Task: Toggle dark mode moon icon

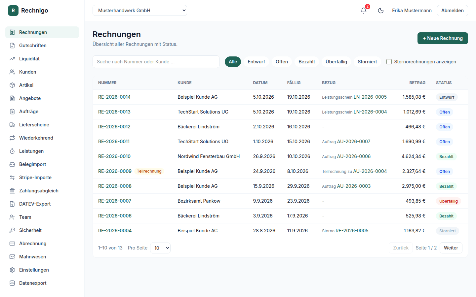Action: (381, 11)
